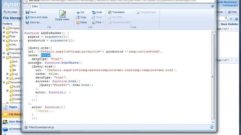Click the /Files/System/js/cart.js path text
The image size is (241, 135).
(x=41, y=127)
